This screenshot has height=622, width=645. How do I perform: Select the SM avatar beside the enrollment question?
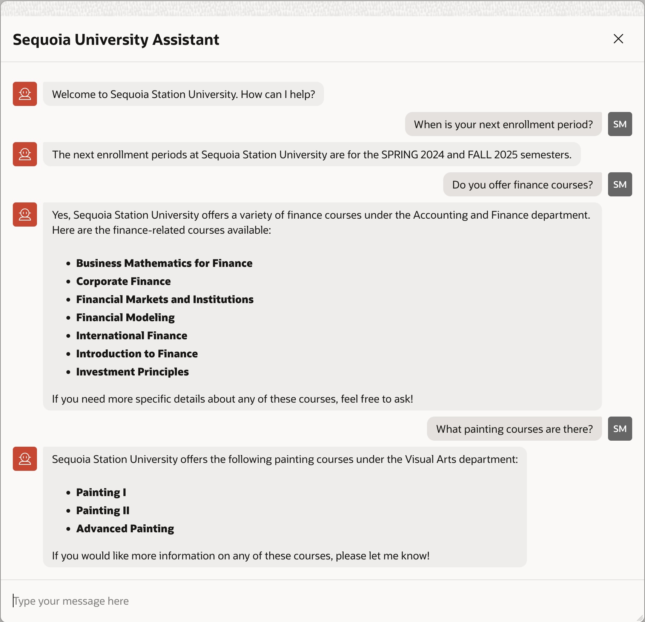(619, 124)
